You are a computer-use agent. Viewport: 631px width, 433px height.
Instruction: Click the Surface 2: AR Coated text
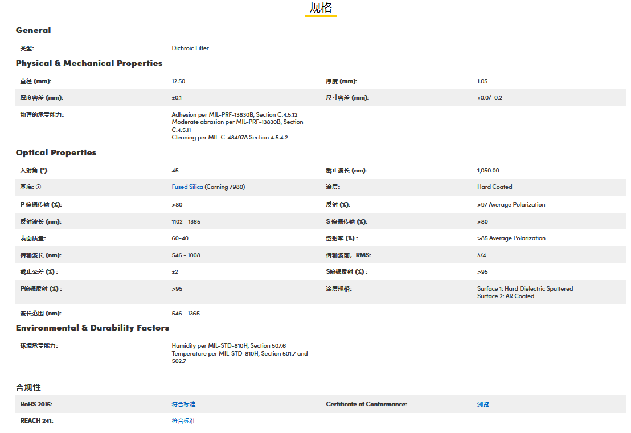click(506, 296)
